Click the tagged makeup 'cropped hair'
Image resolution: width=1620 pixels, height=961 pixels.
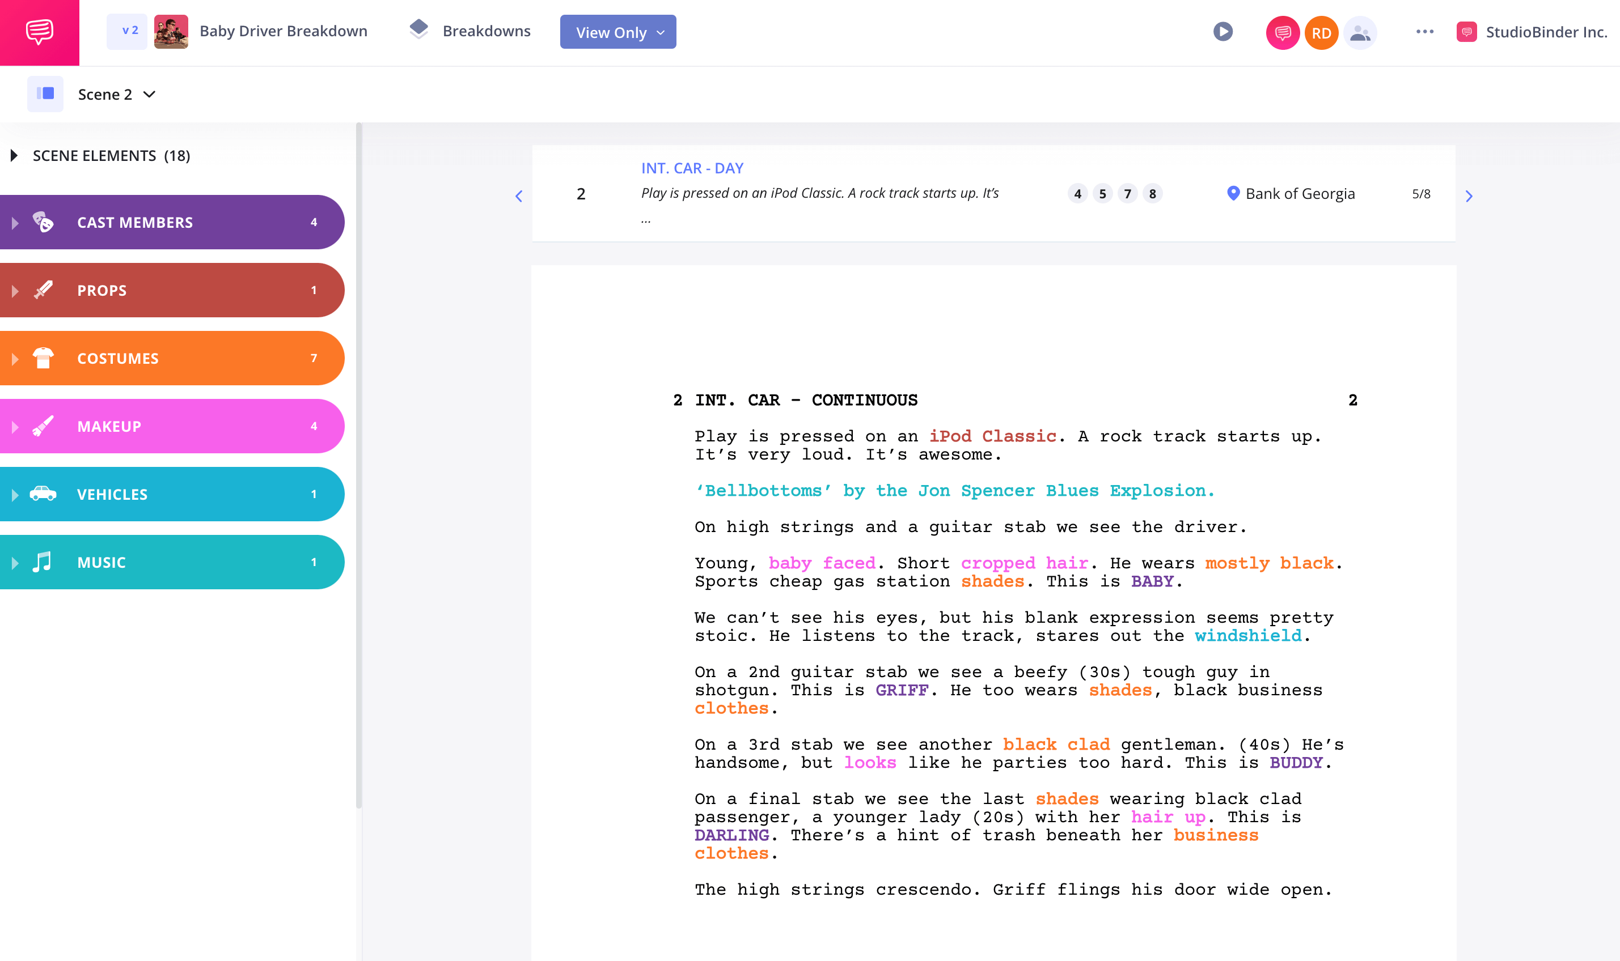pyautogui.click(x=1024, y=563)
